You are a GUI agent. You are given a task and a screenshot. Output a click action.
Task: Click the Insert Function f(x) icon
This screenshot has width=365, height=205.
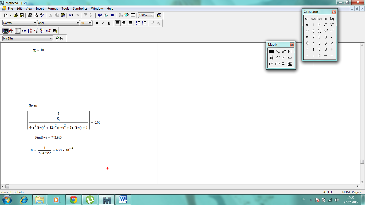pos(100,15)
